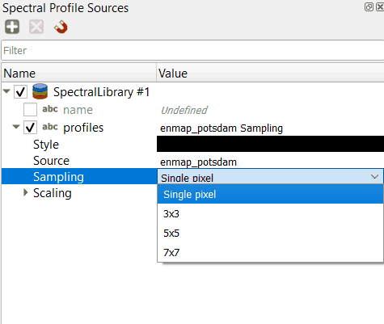
Task: Uncheck the profiles field checkbox
Action: (x=30, y=127)
